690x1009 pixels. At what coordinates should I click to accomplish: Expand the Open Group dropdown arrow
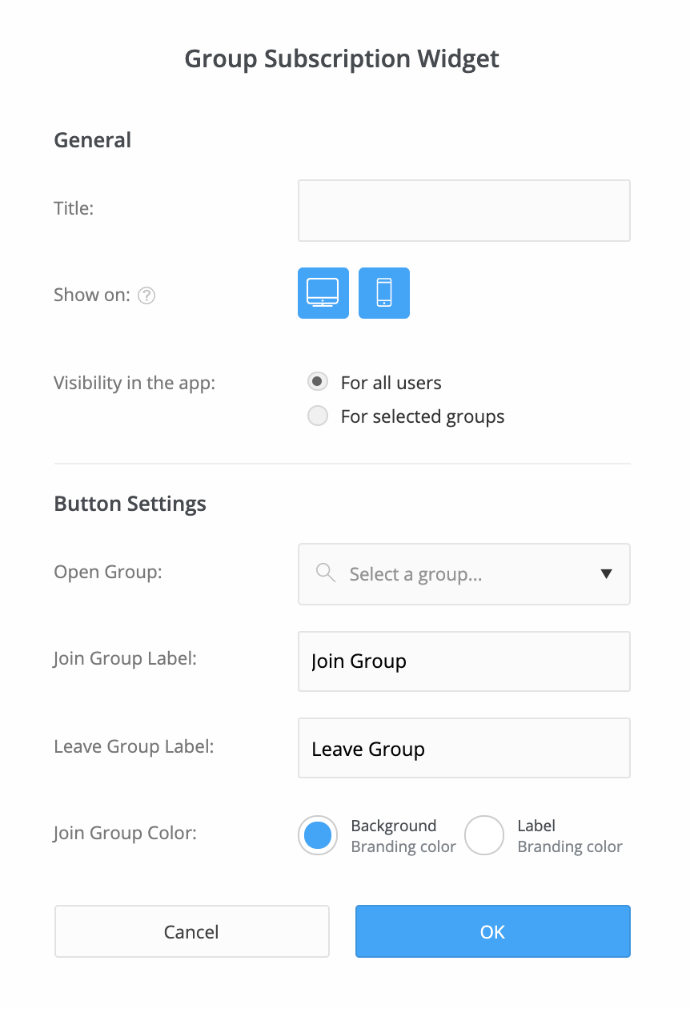(x=606, y=574)
